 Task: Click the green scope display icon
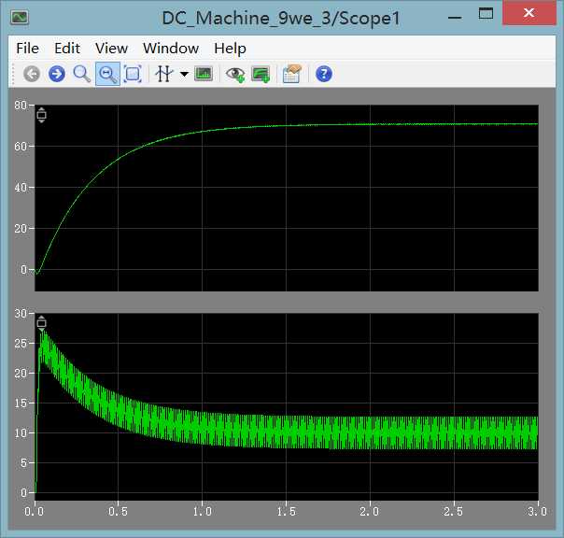[x=204, y=74]
